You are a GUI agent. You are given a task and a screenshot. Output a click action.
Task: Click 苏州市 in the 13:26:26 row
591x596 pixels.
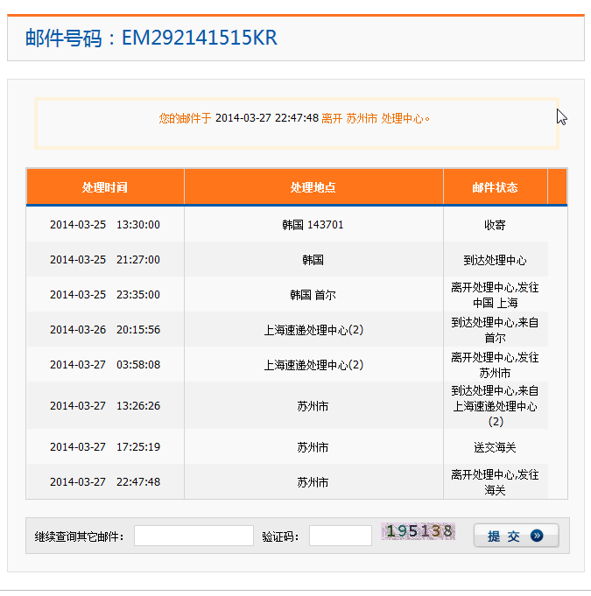pos(313,406)
